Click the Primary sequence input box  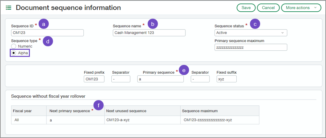[160, 79]
